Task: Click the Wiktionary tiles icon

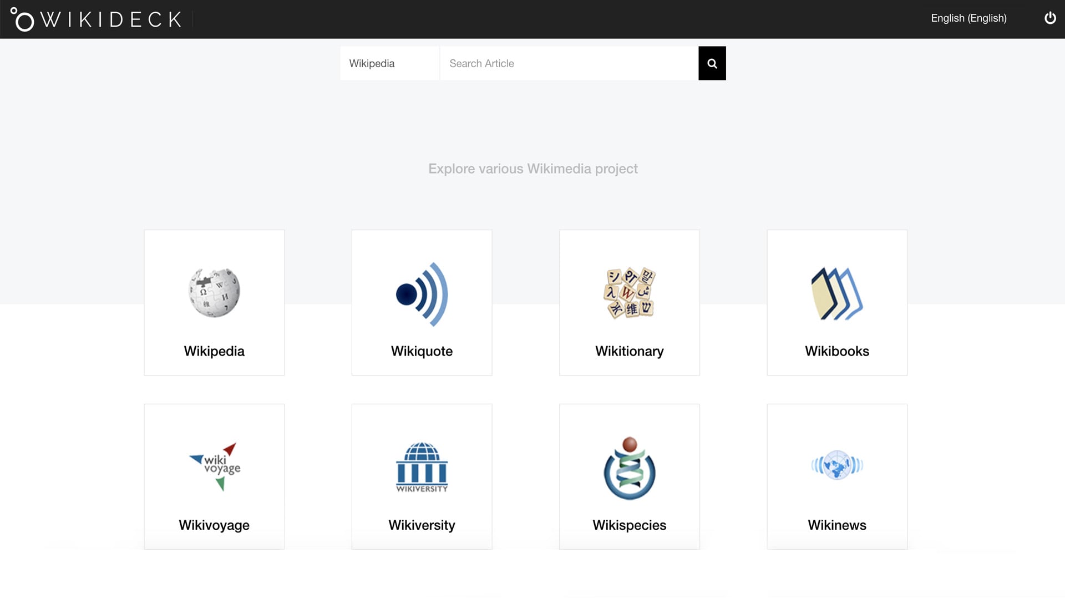Action: click(630, 293)
